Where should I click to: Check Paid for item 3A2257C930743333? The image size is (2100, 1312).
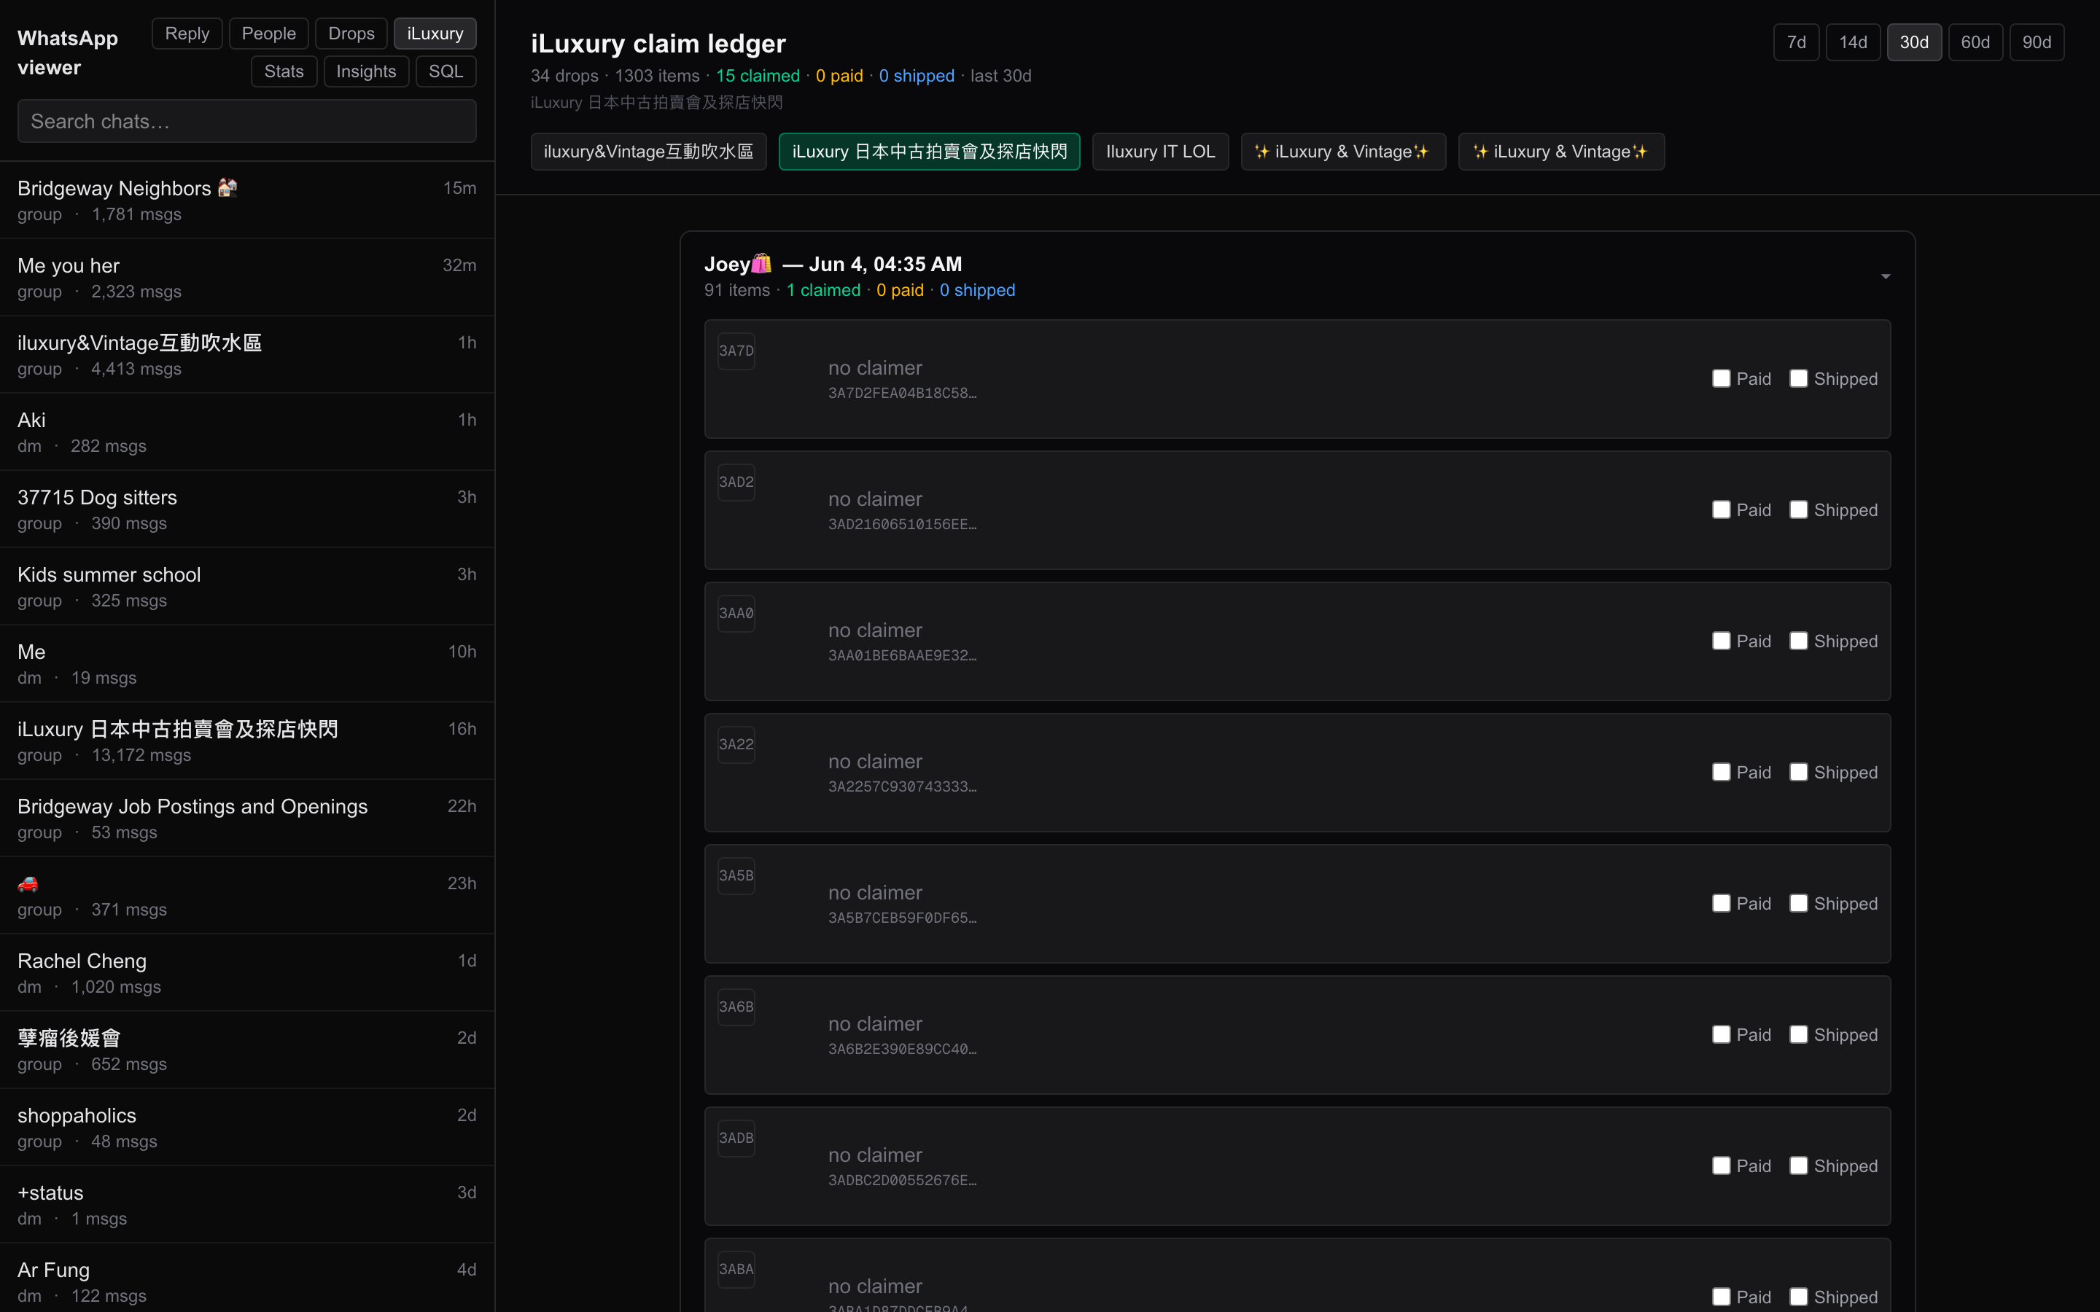[x=1721, y=771]
